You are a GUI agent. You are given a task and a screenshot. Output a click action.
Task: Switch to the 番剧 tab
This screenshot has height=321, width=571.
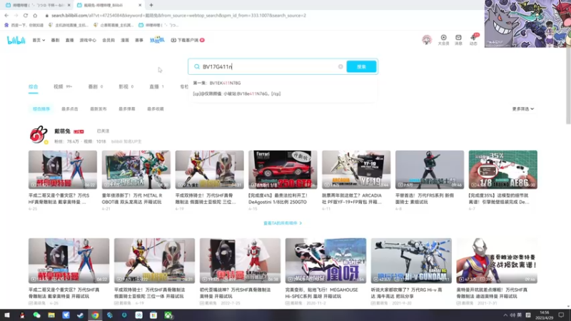(96, 86)
